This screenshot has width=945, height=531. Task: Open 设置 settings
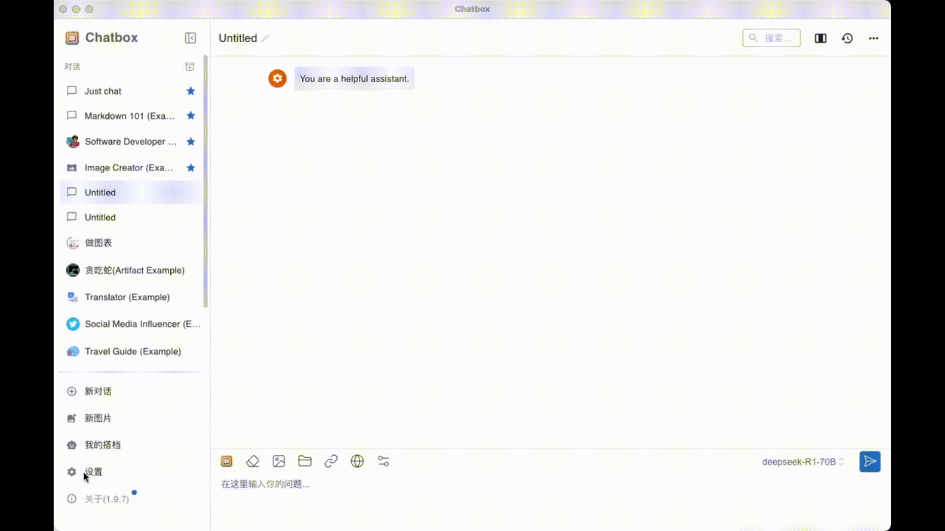[x=131, y=472]
